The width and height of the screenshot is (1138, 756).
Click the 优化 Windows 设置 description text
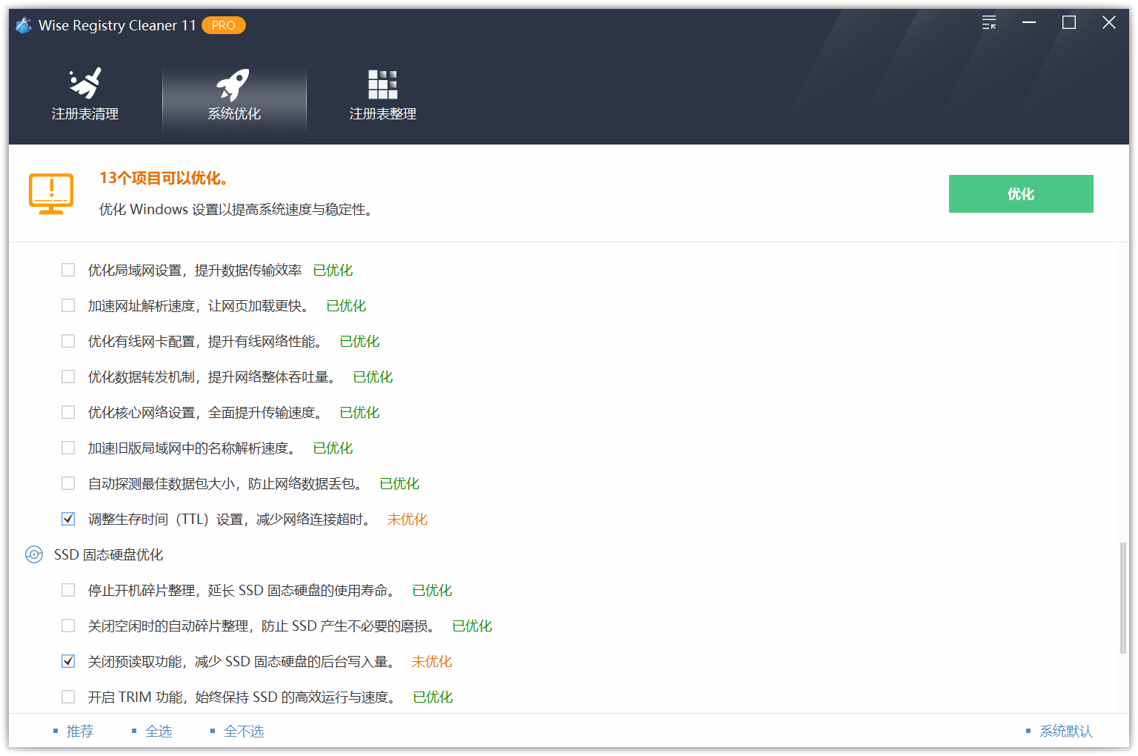click(x=236, y=210)
